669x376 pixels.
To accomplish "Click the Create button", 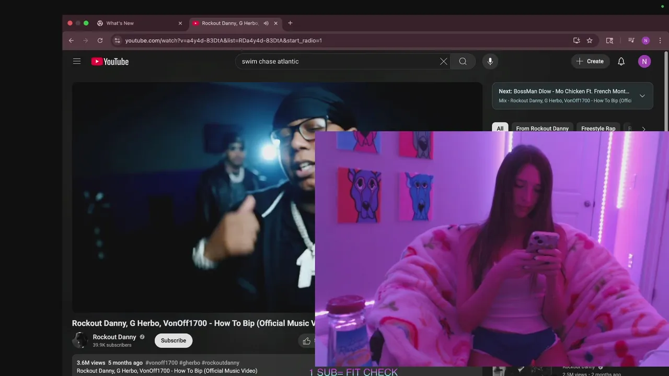I will pyautogui.click(x=590, y=62).
